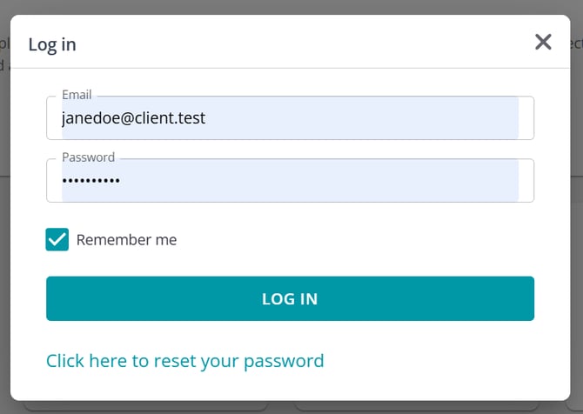Click the dimmed card below the dialog's right corner
Viewport: 583px width, 414px height.
click(435, 406)
